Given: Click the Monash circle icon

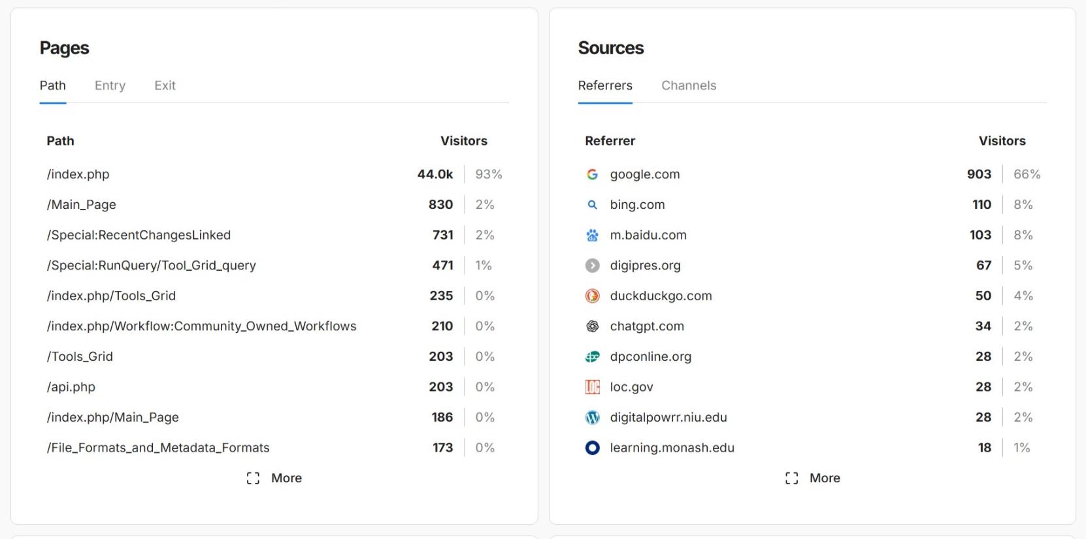Looking at the screenshot, I should (x=592, y=448).
